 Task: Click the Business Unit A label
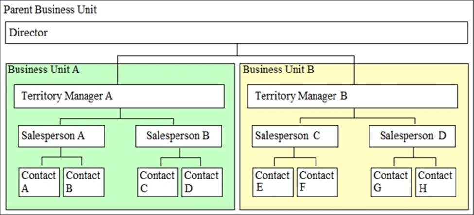[44, 69]
